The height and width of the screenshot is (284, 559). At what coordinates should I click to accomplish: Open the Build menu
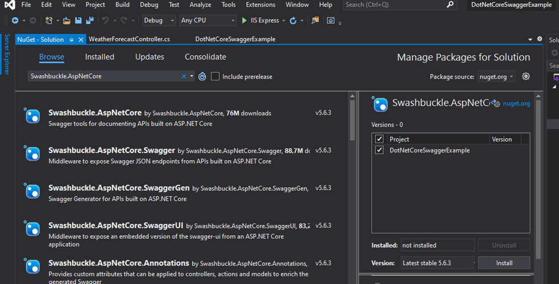pyautogui.click(x=122, y=4)
